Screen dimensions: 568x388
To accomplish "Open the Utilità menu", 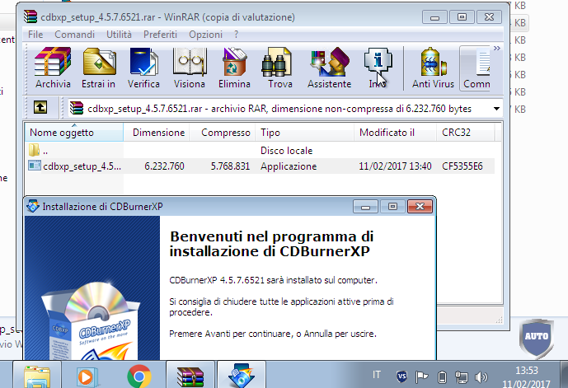I will point(119,35).
